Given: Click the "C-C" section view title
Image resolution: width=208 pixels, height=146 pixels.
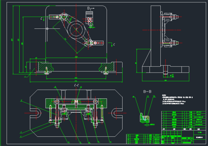Looking at the screenshot, I should pyautogui.click(x=77, y=85).
